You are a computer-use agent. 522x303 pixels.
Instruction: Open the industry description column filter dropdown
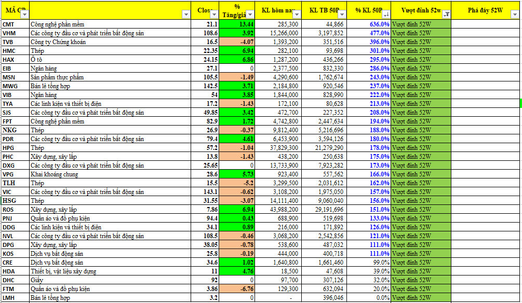[x=186, y=15]
